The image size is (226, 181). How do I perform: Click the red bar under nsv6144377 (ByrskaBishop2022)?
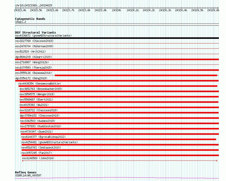tap(119, 139)
